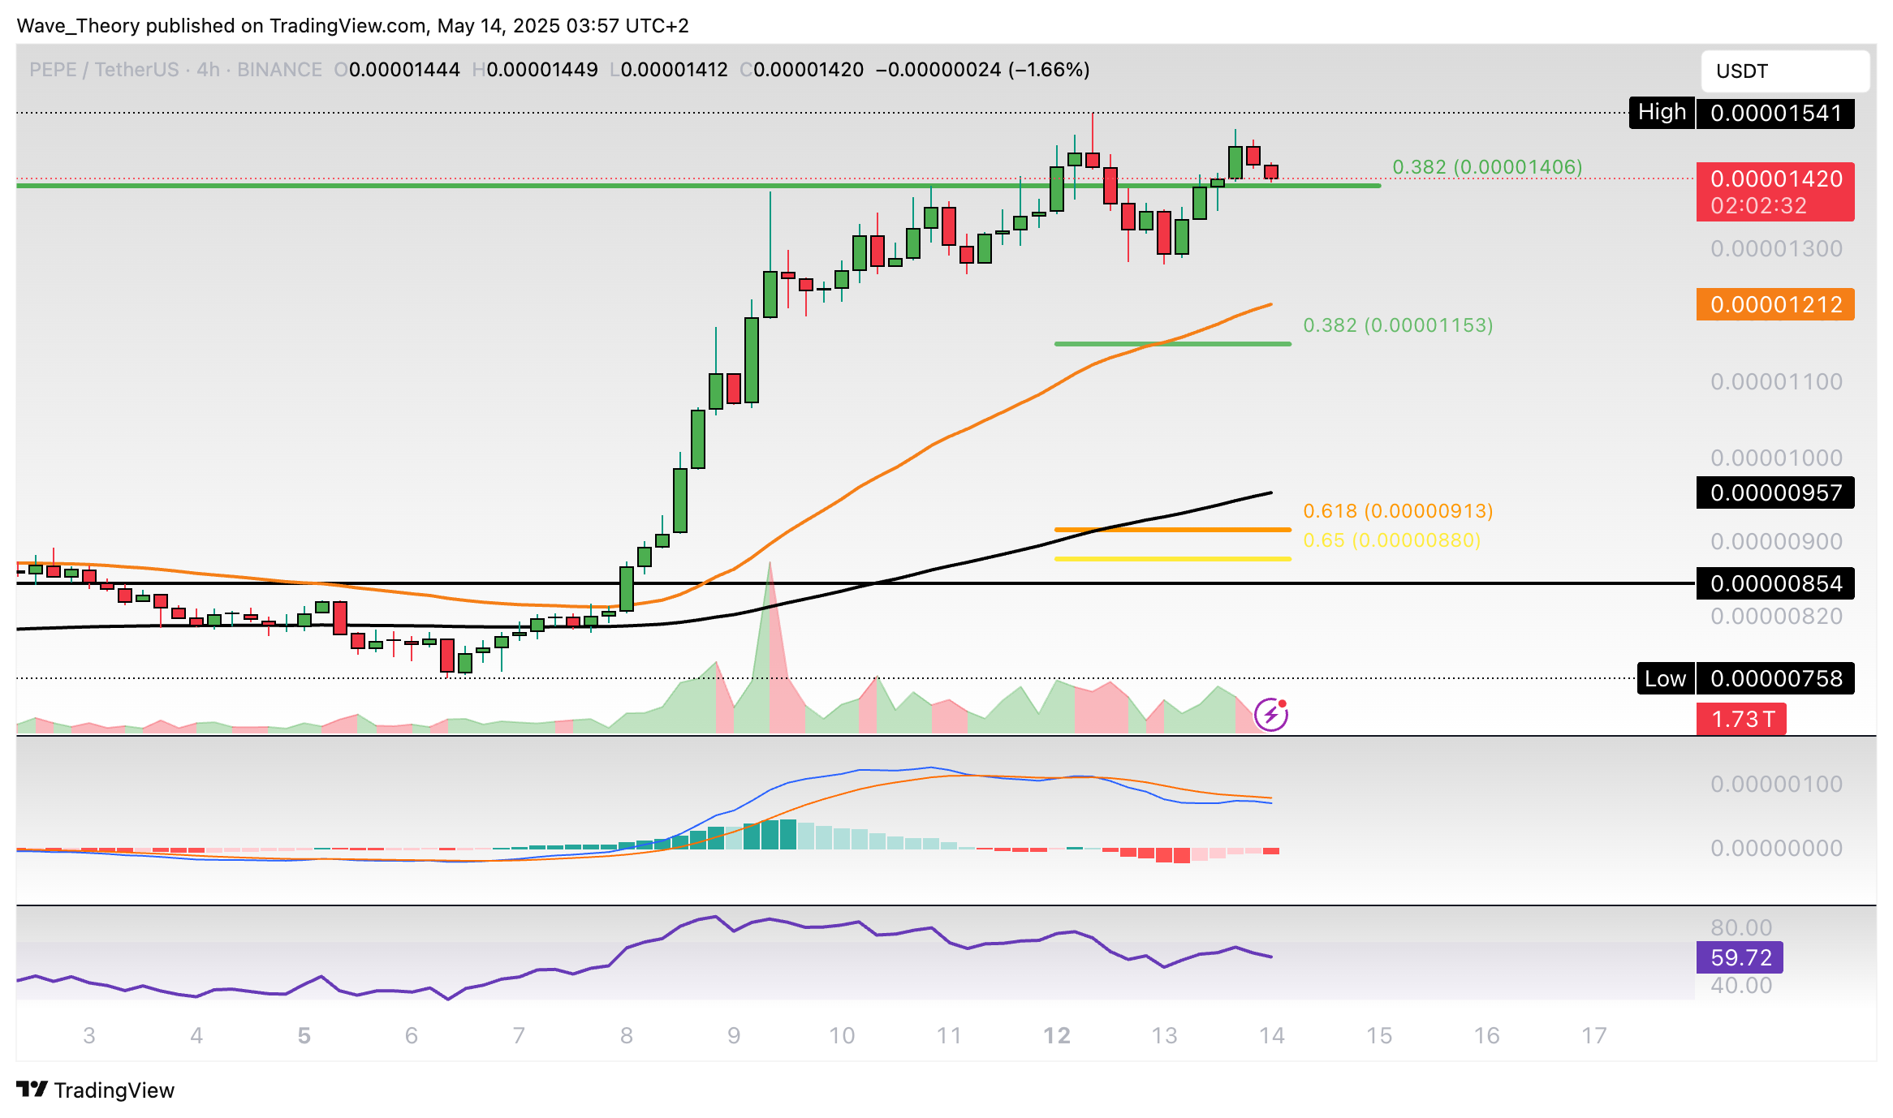The height and width of the screenshot is (1118, 1893).
Task: Click the Wave_Theory published header text
Action: tap(352, 26)
